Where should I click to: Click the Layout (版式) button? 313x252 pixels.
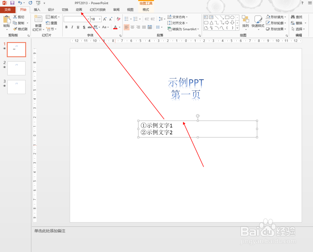coord(52,17)
